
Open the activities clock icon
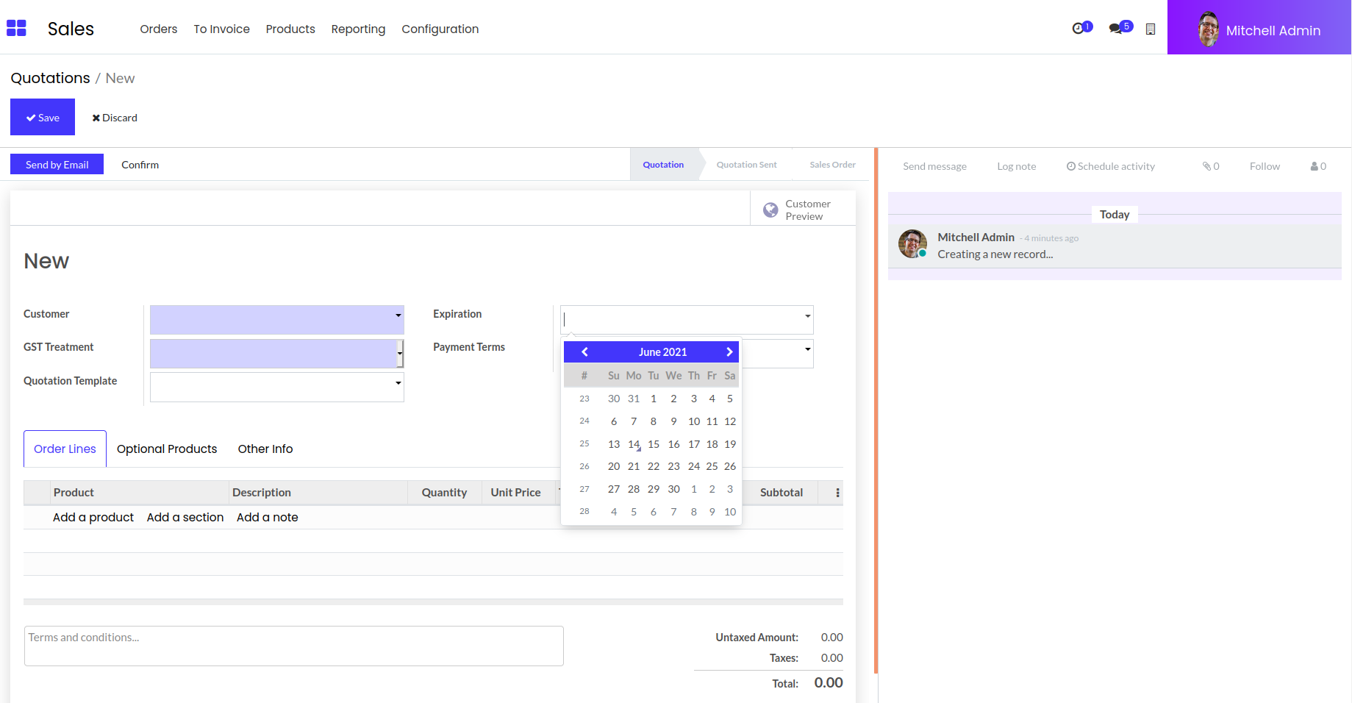coord(1079,29)
